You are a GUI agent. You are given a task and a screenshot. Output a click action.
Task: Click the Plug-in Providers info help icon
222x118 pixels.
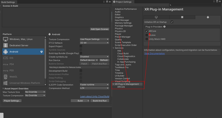pyautogui.click(x=164, y=27)
